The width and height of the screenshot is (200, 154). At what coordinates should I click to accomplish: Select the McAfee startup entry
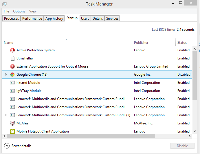point(23,123)
